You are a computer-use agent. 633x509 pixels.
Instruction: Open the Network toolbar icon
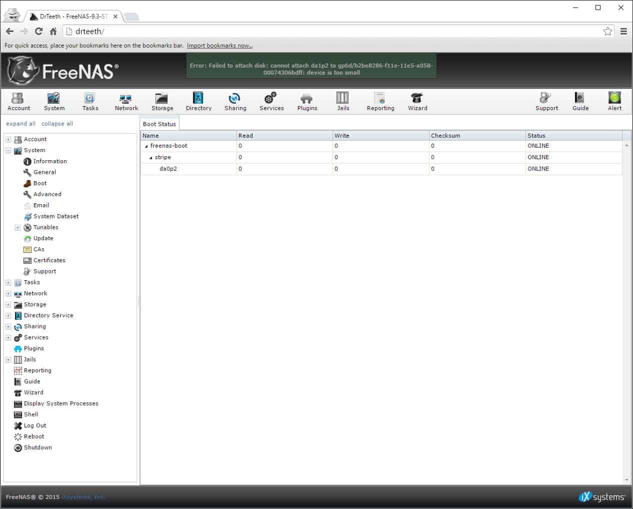coord(126,101)
